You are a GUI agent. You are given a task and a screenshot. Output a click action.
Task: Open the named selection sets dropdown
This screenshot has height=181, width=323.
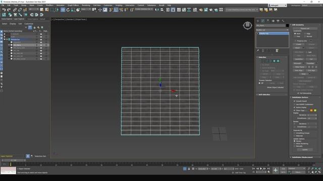[x=144, y=10]
